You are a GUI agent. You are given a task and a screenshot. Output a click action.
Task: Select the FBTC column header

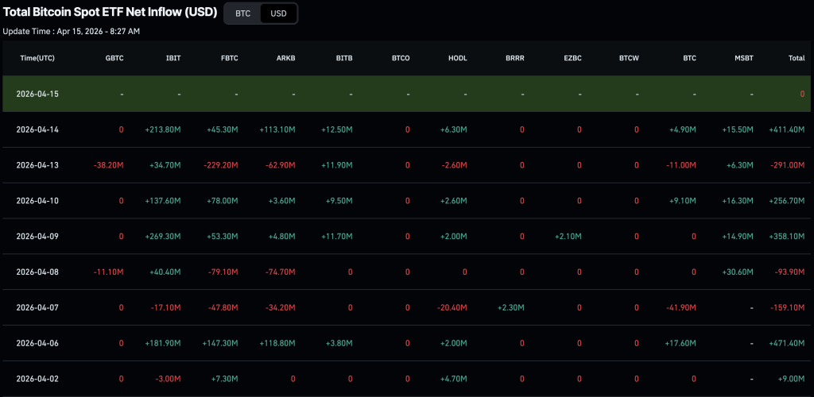pyautogui.click(x=229, y=58)
